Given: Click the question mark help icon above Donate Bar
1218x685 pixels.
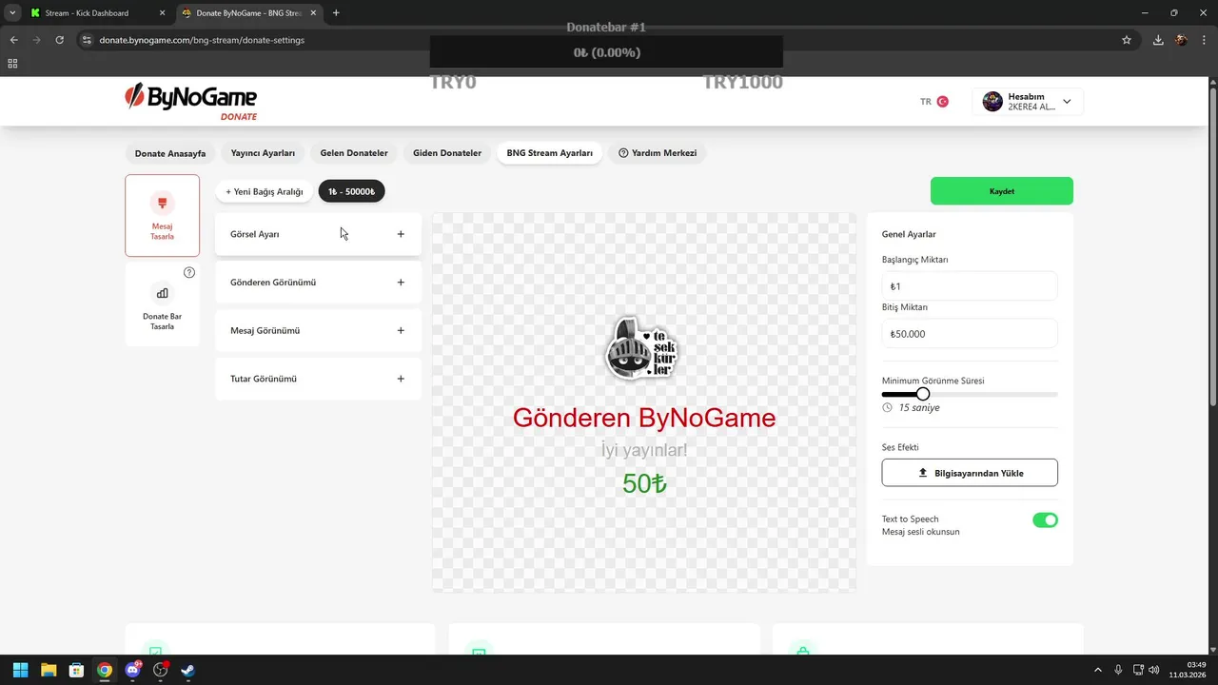Looking at the screenshot, I should point(189,272).
